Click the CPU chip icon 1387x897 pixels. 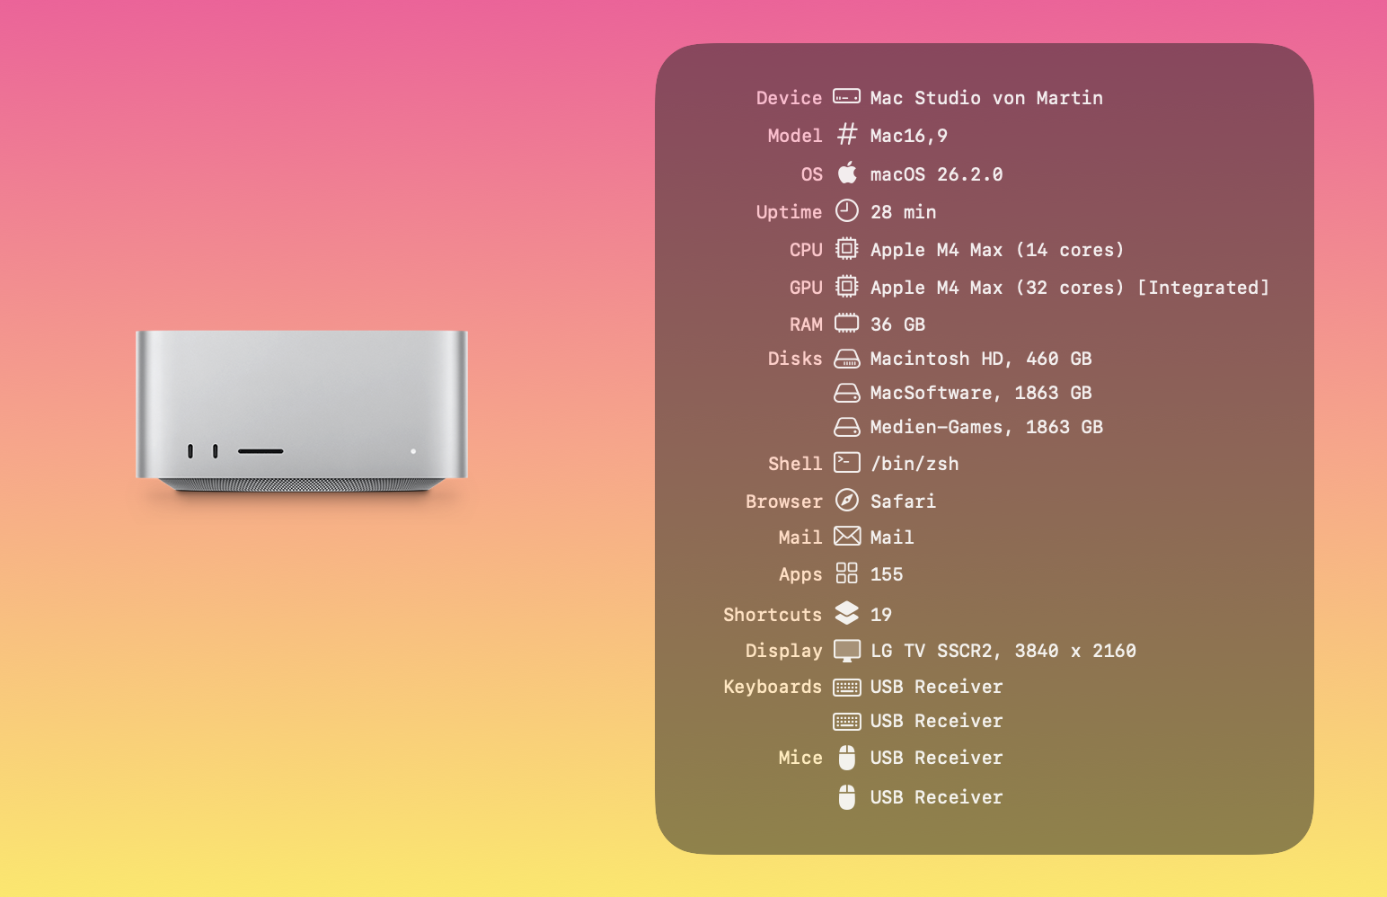click(846, 248)
